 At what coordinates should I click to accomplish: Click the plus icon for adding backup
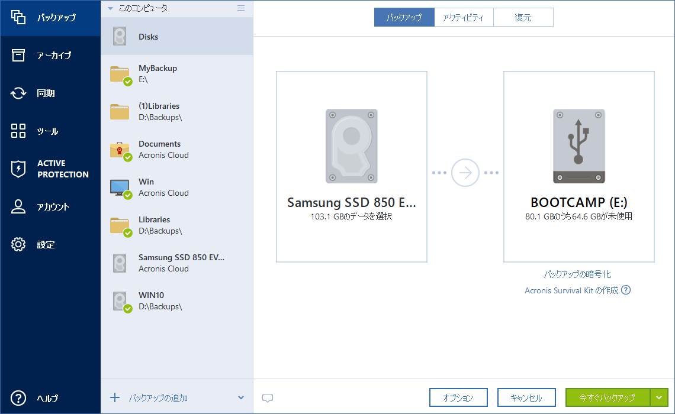[114, 397]
